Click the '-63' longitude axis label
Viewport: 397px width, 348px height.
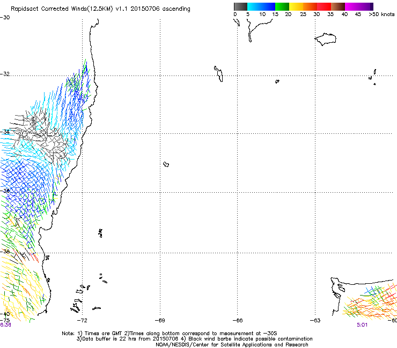(x=315, y=321)
